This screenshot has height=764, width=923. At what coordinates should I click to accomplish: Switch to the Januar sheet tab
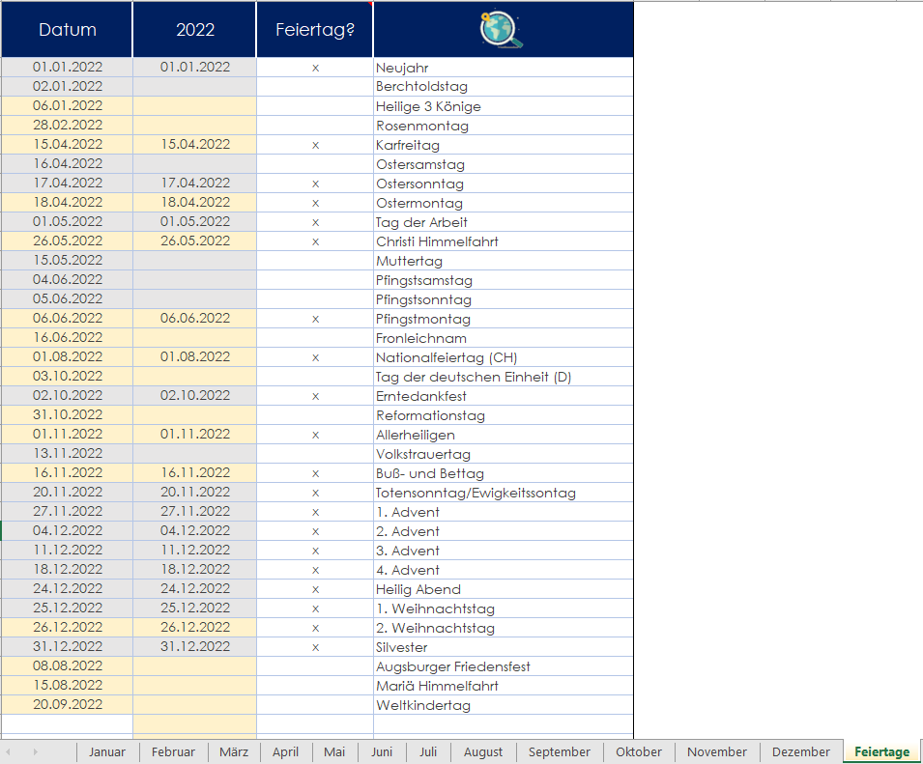click(x=107, y=751)
